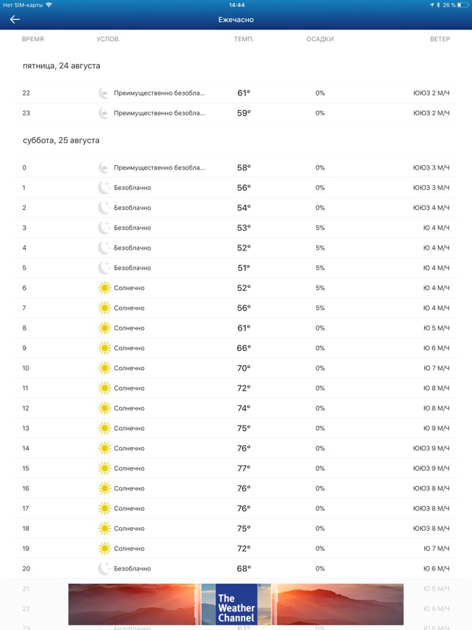Tap the sun icon at hour 15
Image resolution: width=472 pixels, height=630 pixels.
coord(104,468)
